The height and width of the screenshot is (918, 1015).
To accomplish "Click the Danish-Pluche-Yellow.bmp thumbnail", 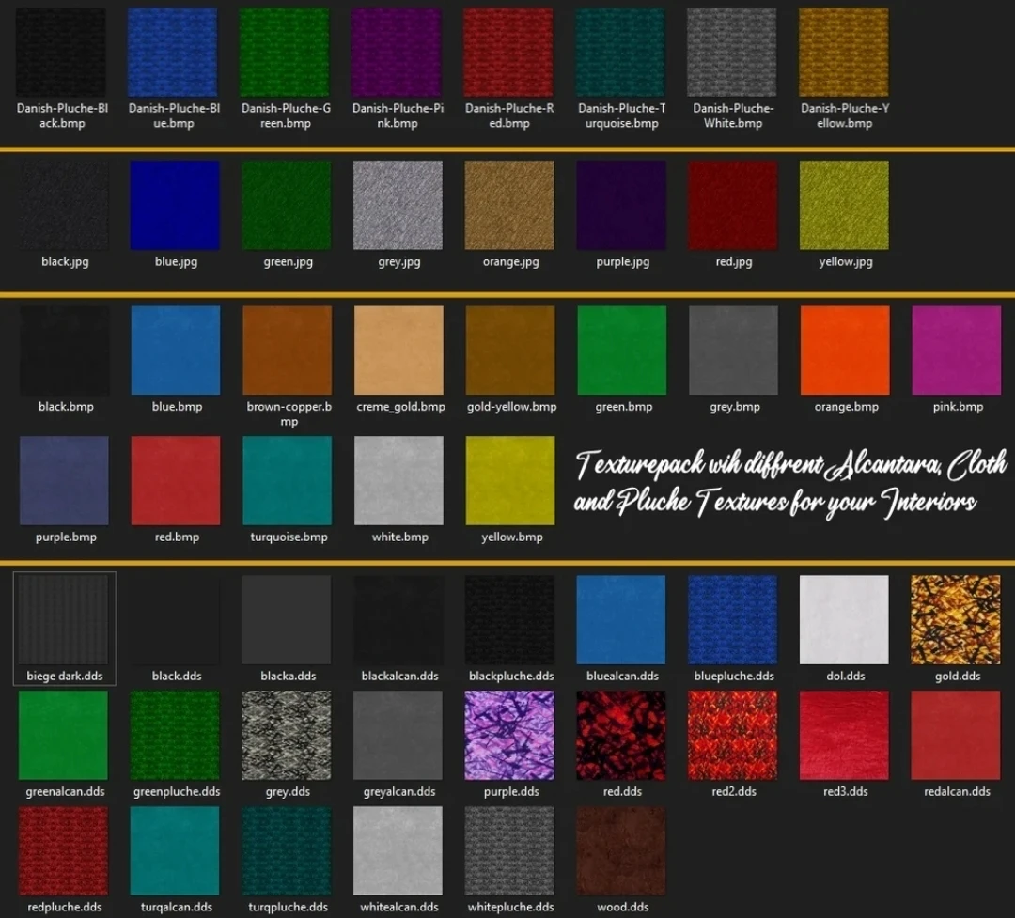I will point(843,51).
